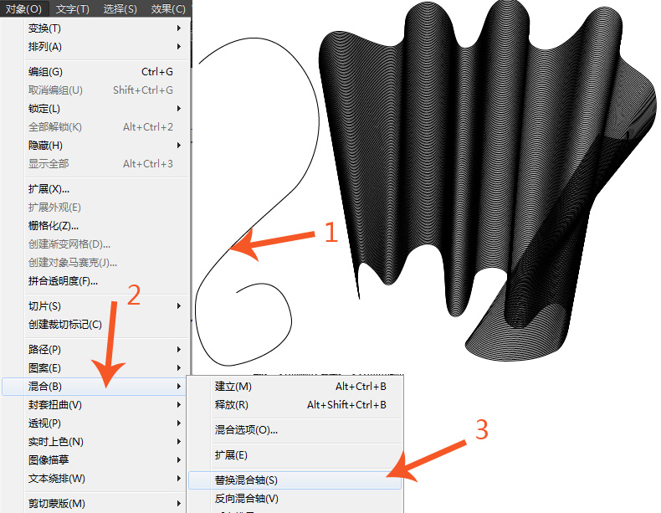
Task: Click 创建裁切标记(C) menu entry
Action: 65,325
